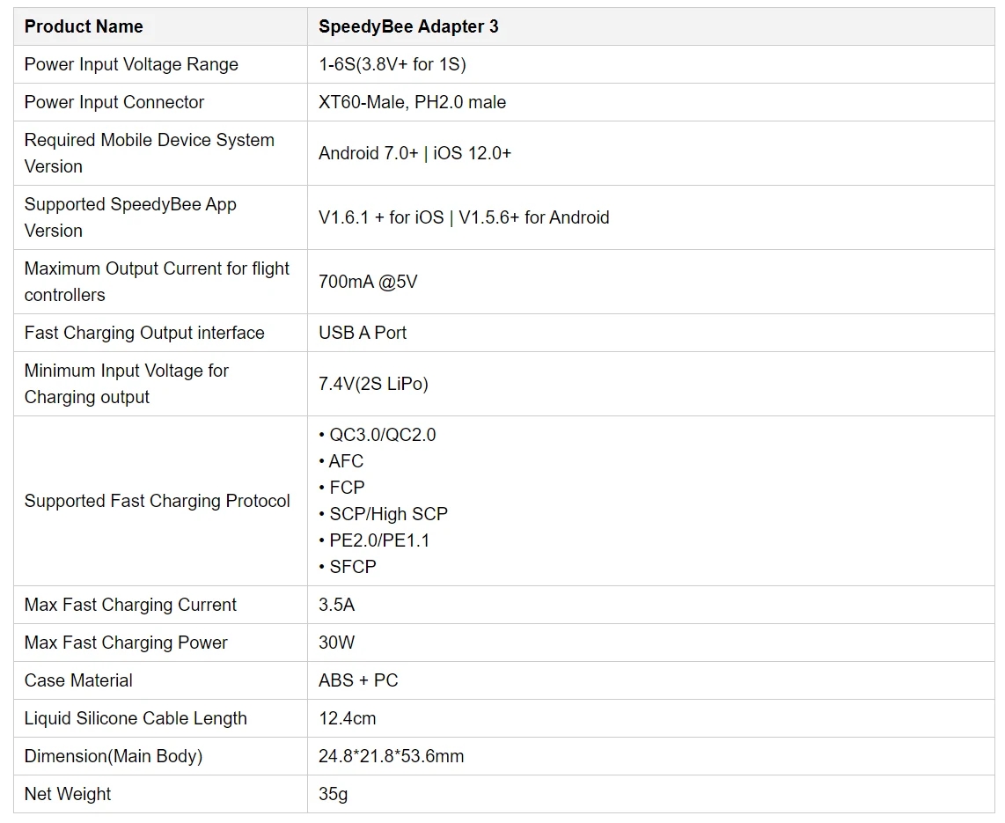Click the 'USB A Port' value
The image size is (1005, 823).
(363, 333)
